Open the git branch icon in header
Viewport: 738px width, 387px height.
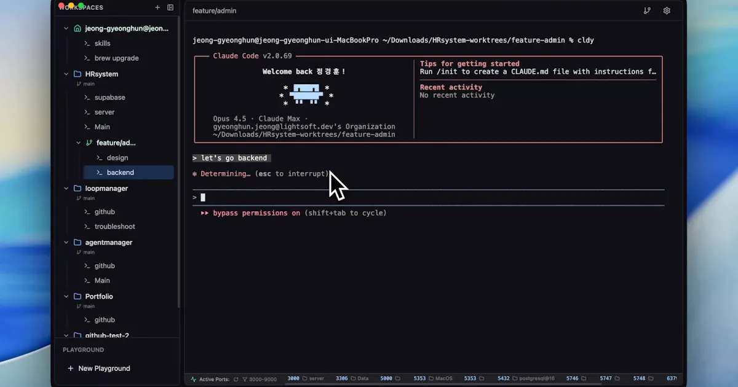[647, 10]
